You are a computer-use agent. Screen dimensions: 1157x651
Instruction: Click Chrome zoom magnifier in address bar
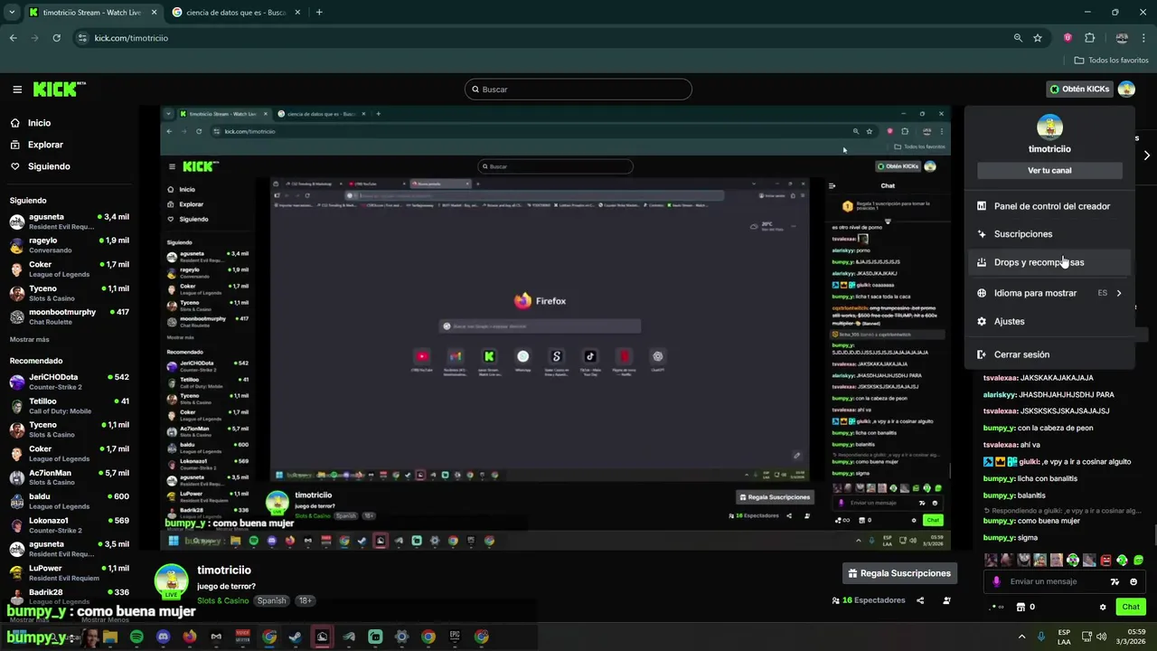[1018, 38]
